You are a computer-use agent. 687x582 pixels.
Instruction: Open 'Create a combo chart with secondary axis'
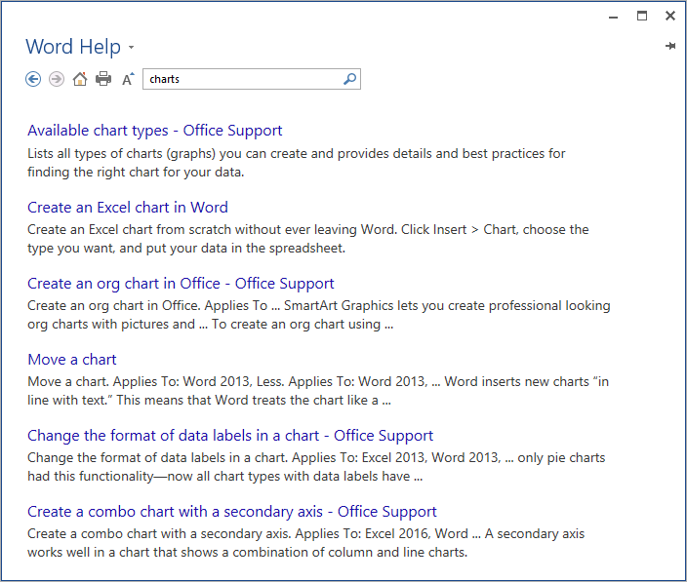(232, 512)
